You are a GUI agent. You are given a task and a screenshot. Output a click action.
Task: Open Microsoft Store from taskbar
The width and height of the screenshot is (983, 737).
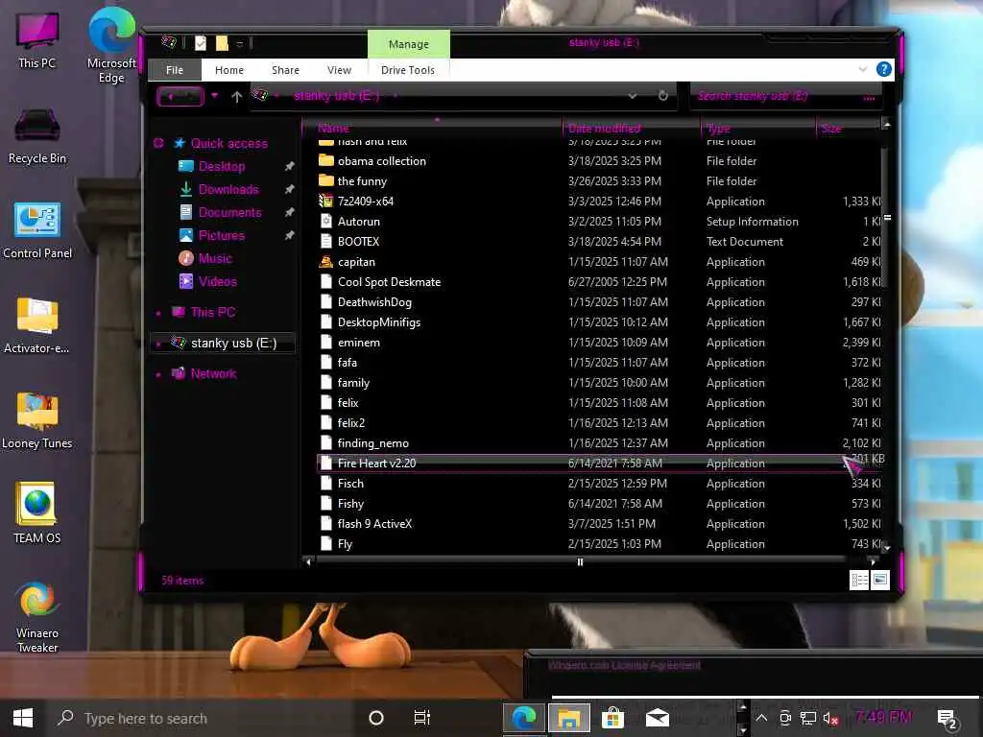tap(612, 718)
